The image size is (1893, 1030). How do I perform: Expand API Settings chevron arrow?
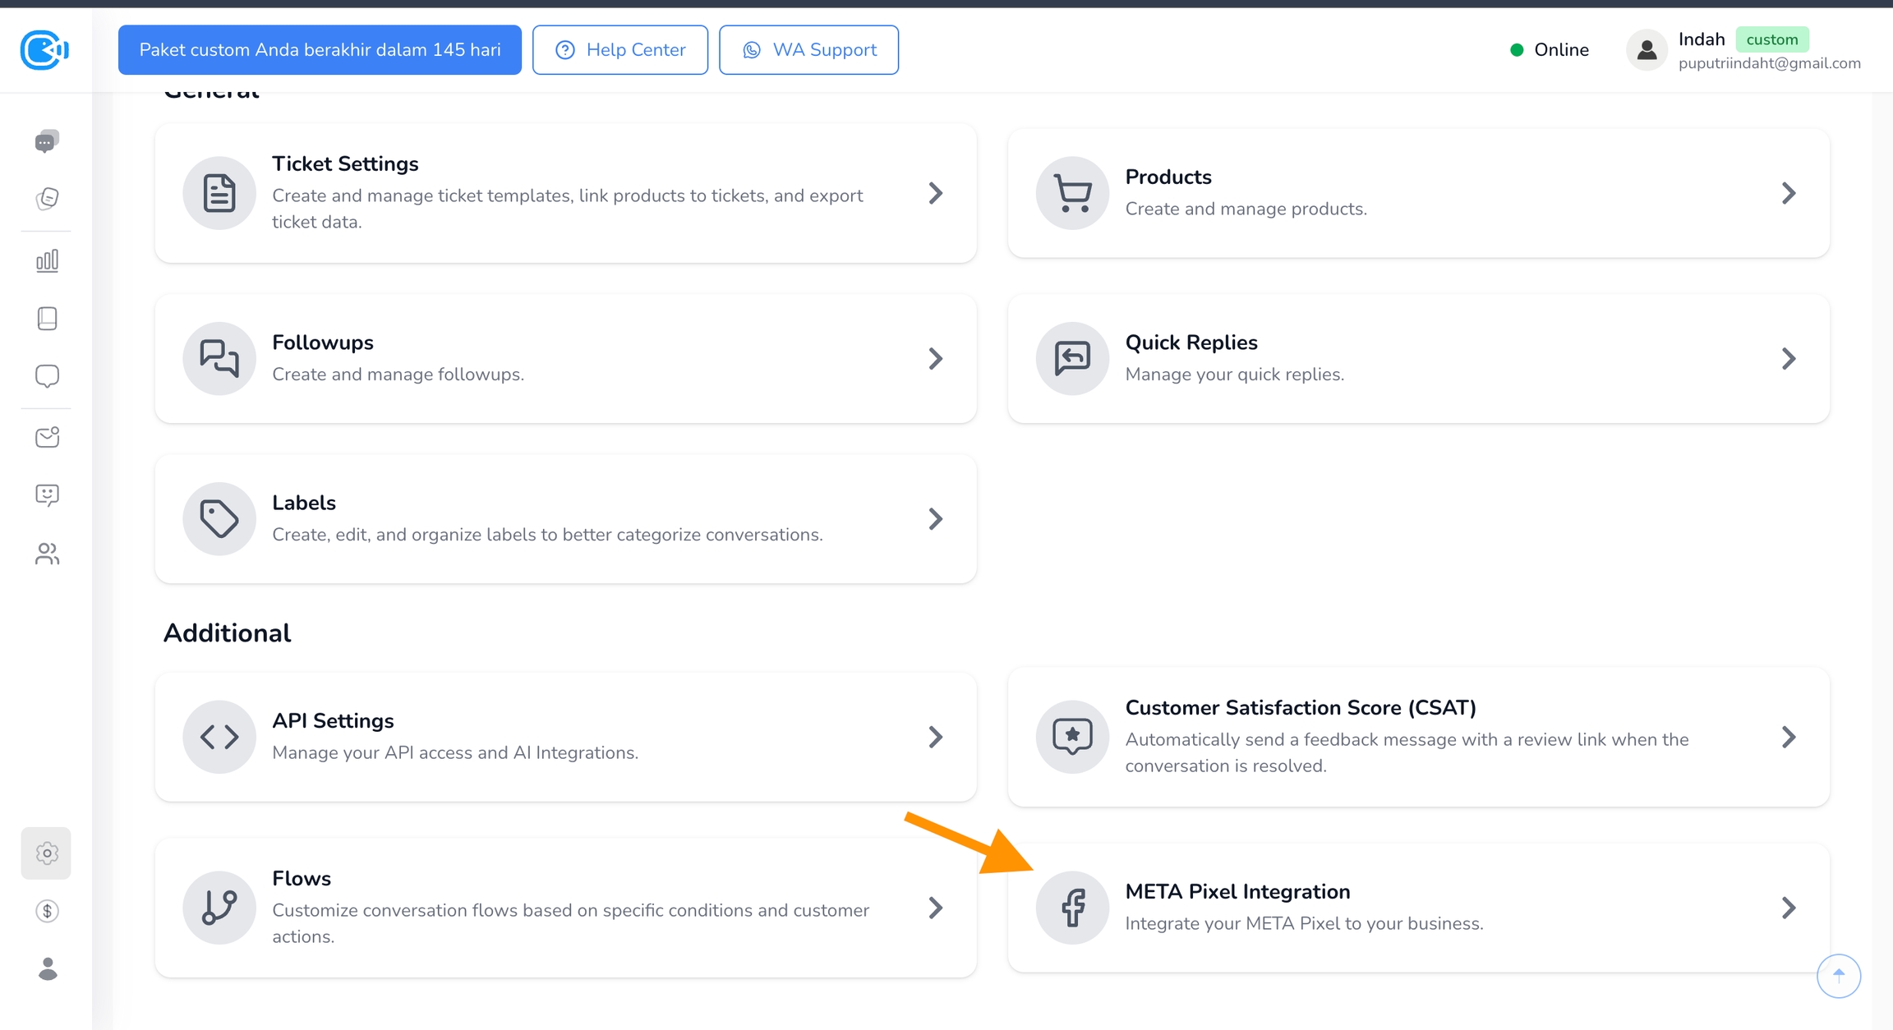click(935, 737)
